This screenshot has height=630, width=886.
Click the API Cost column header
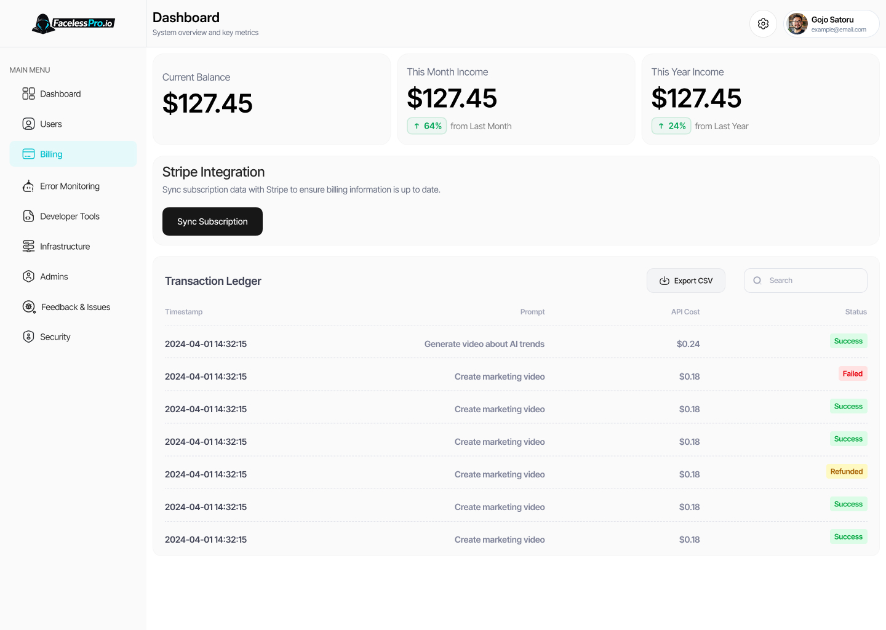tap(685, 312)
